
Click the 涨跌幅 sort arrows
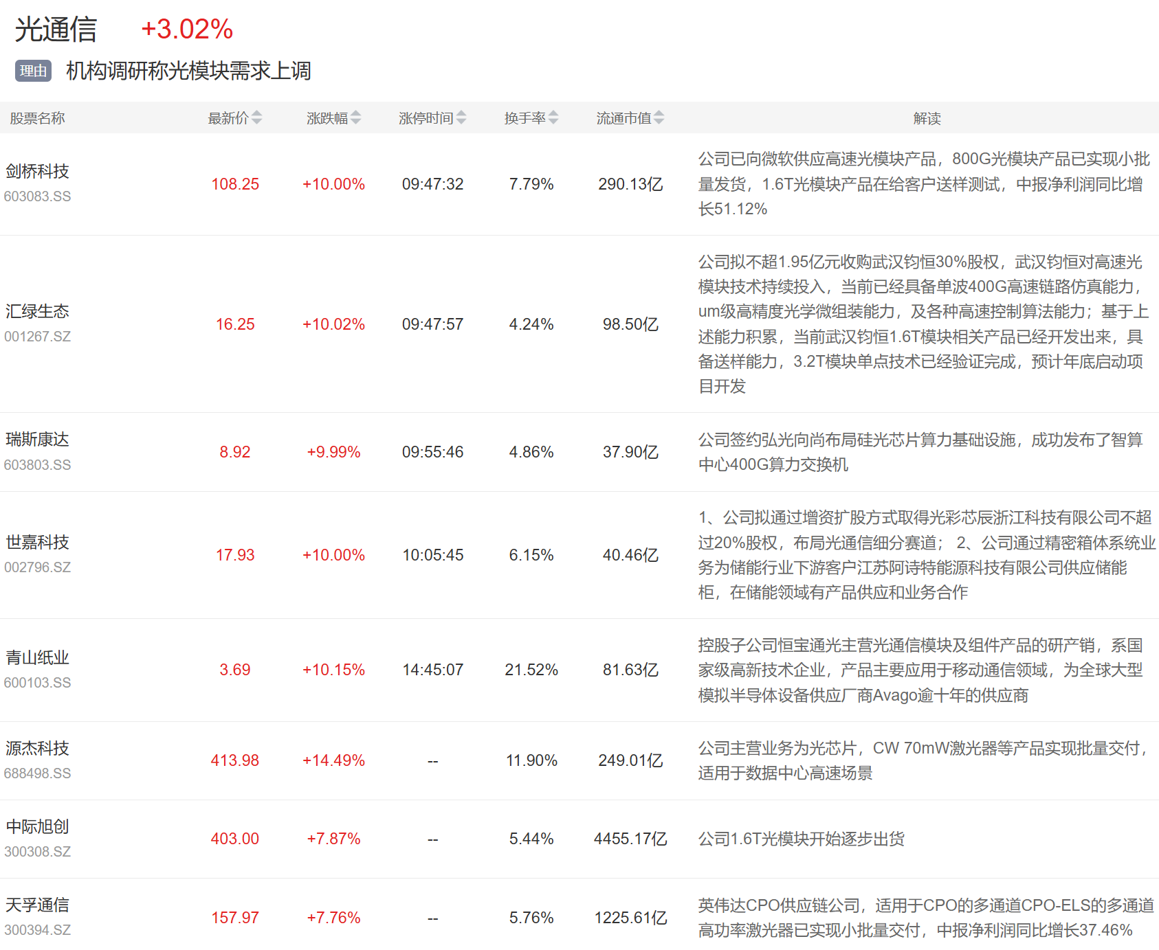click(355, 118)
